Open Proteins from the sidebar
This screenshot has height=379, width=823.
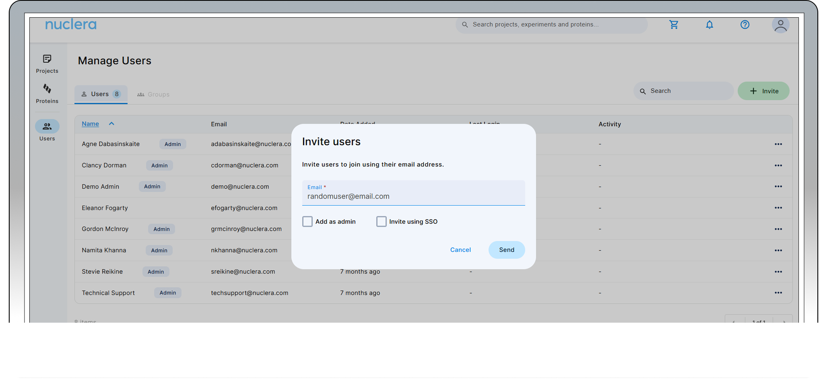47,93
